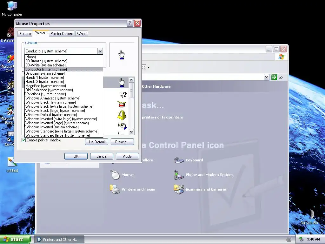Click the pointer list scrollbar thumb
This screenshot has height=244, width=325.
click(x=131, y=90)
